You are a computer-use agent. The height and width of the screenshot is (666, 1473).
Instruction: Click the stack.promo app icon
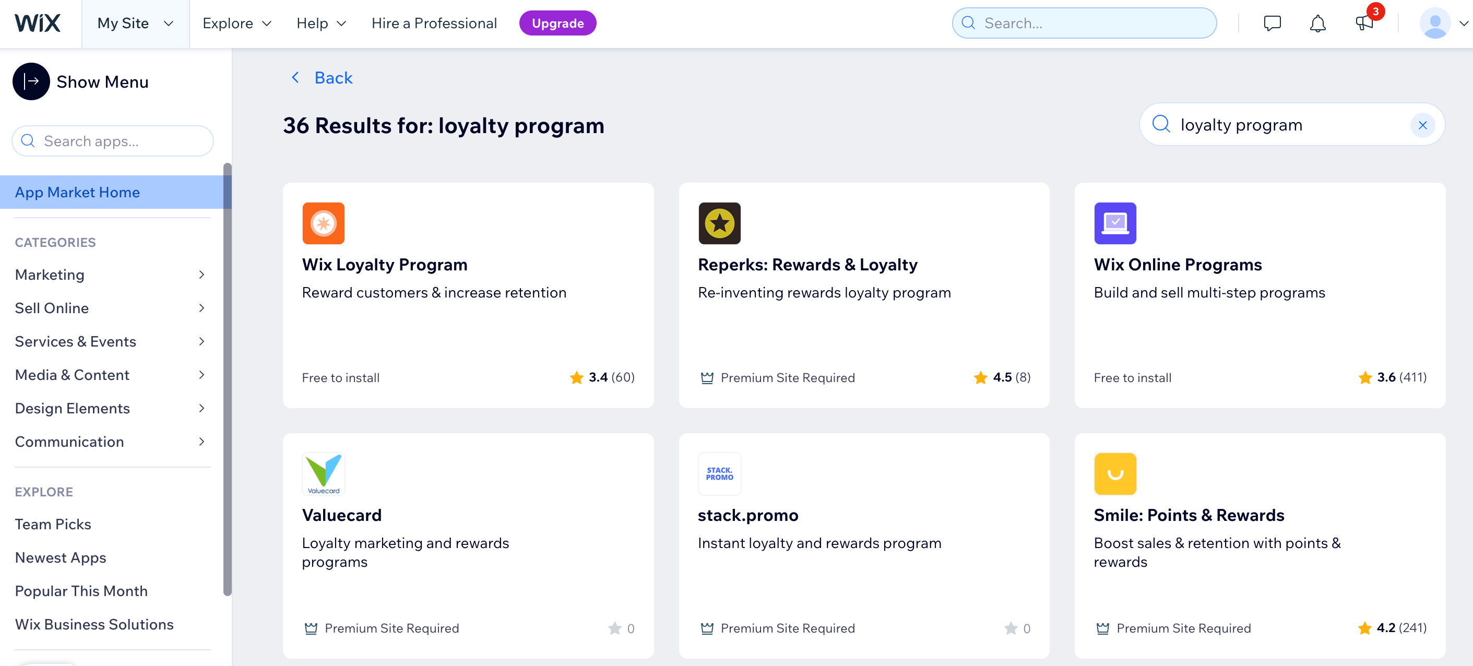coord(720,472)
